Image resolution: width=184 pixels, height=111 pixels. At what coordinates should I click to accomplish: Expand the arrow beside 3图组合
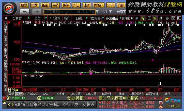[103, 18]
